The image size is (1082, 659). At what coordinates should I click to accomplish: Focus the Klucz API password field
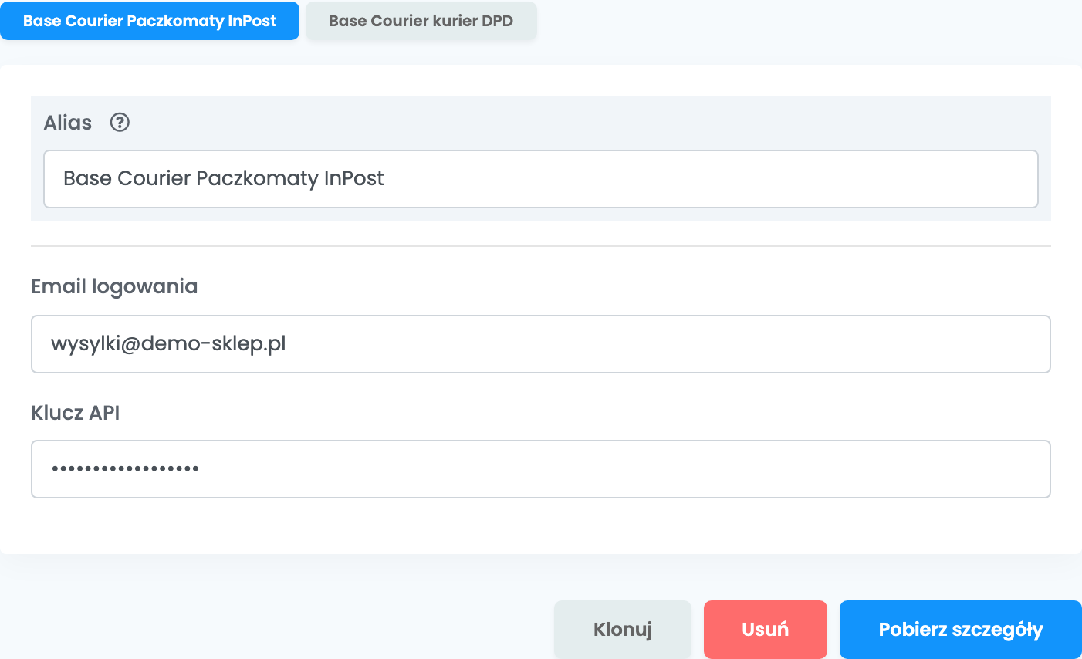[541, 469]
